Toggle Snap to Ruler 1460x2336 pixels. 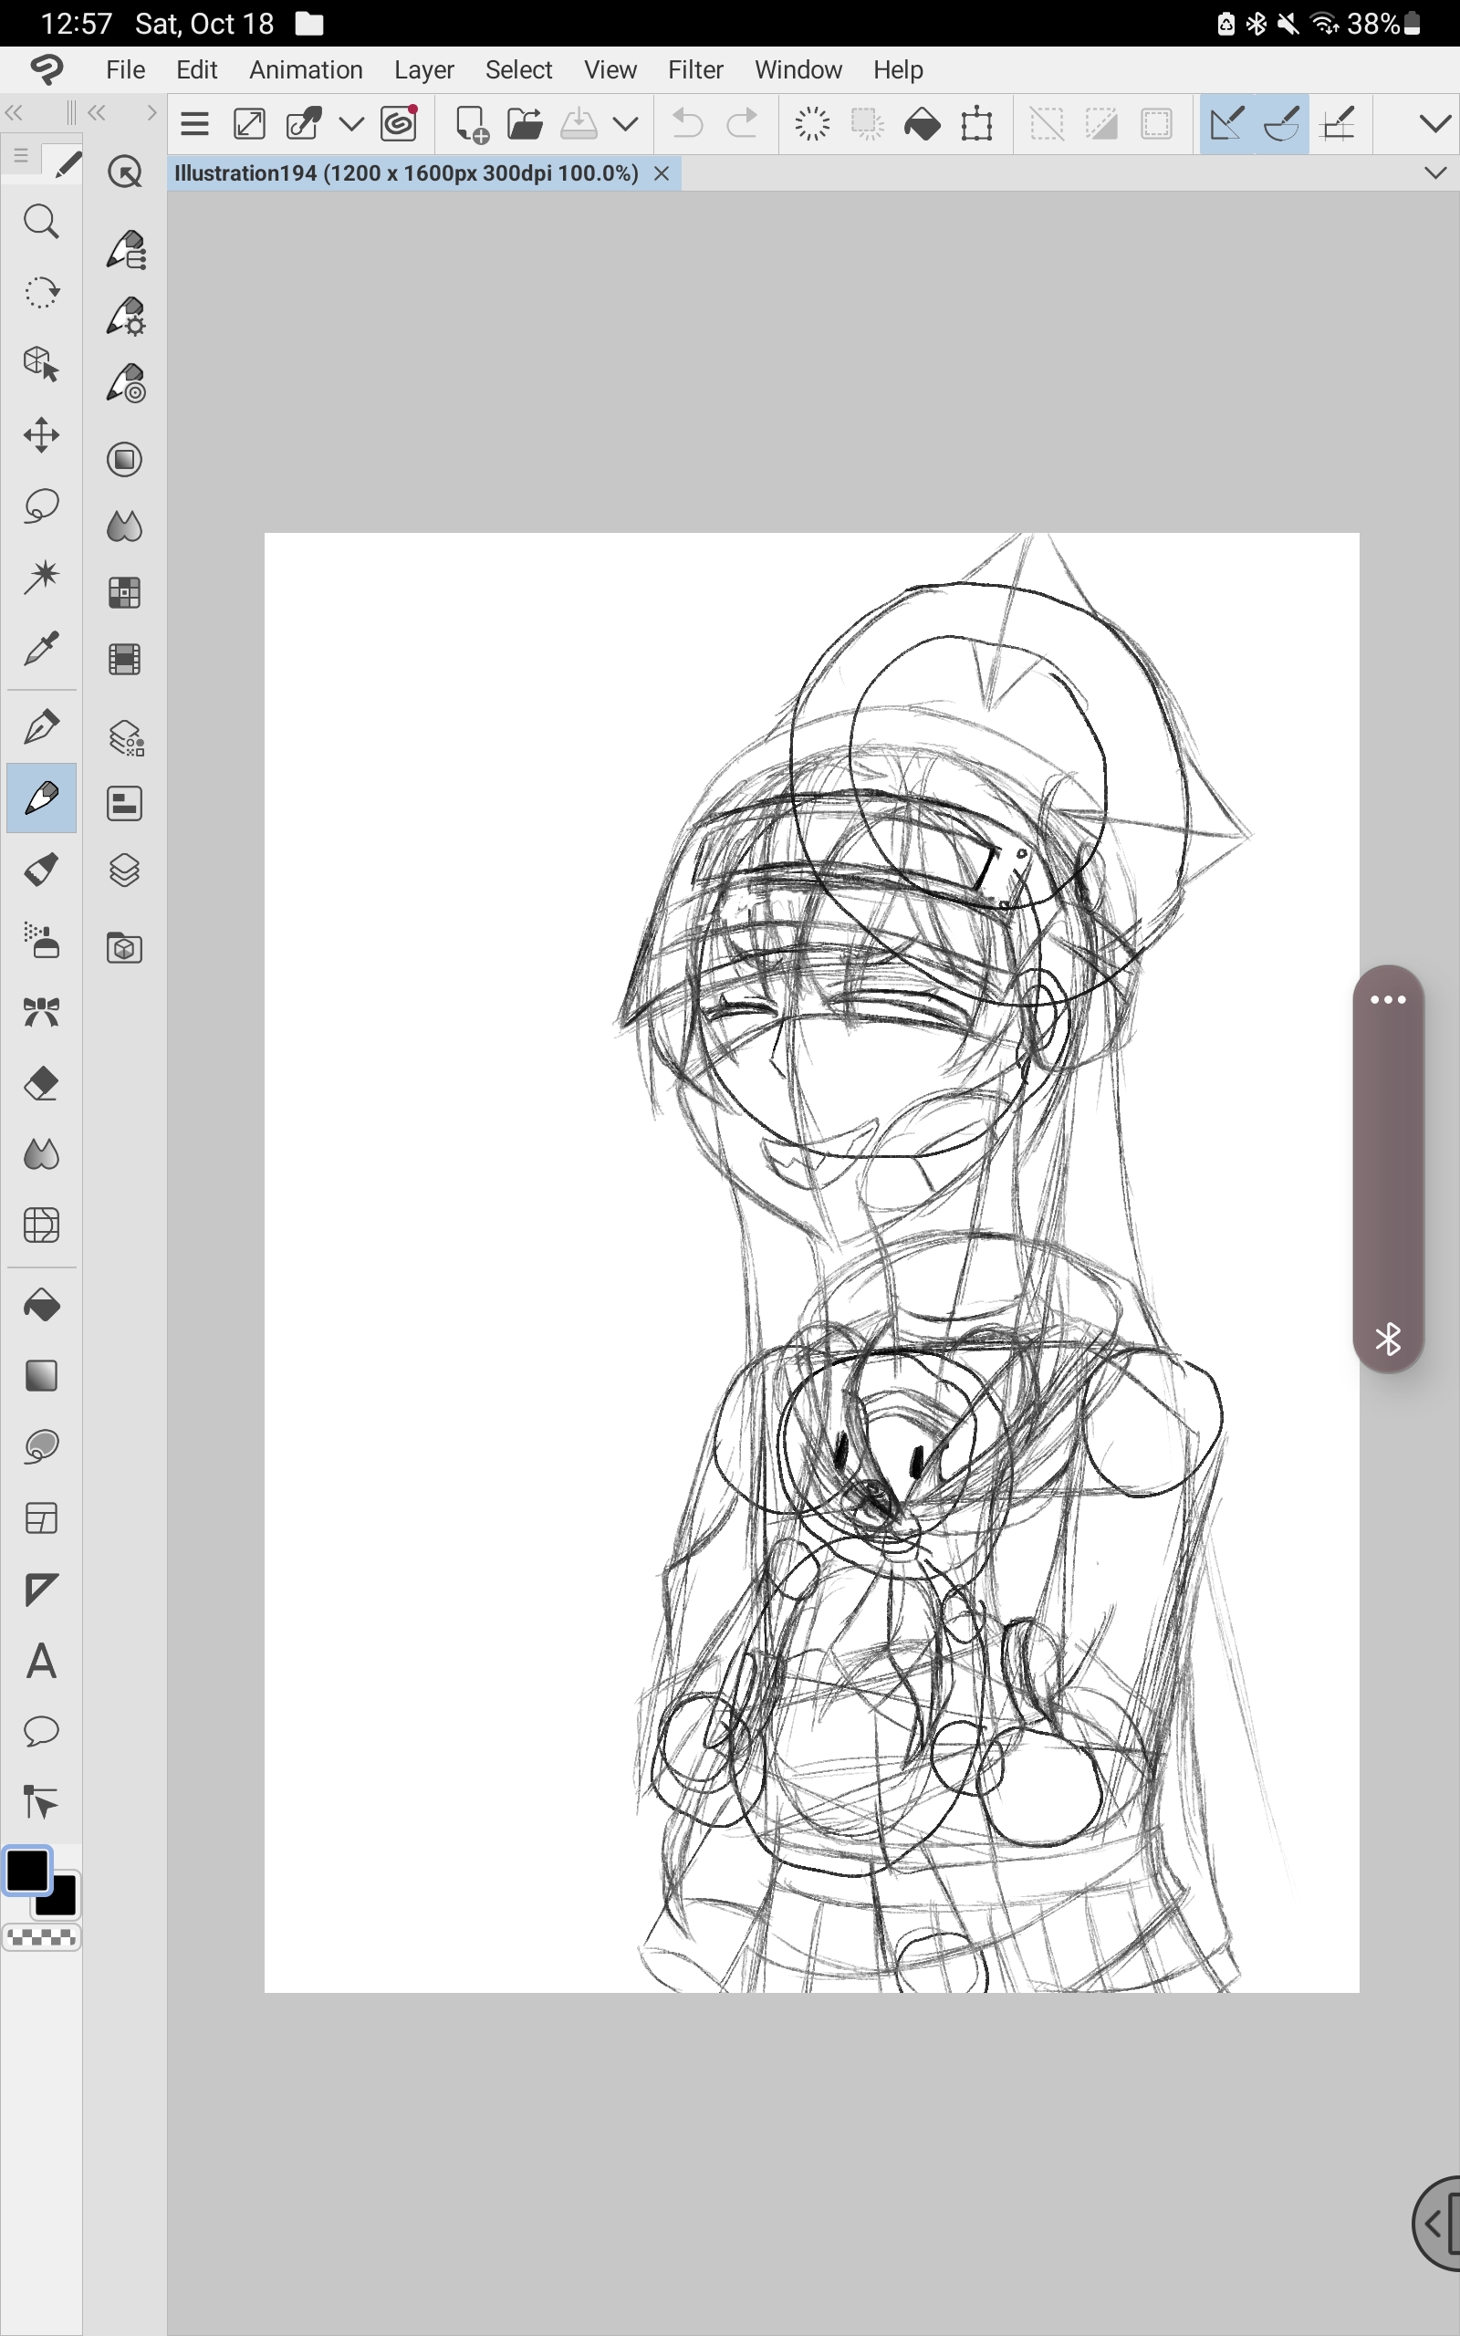(1226, 123)
